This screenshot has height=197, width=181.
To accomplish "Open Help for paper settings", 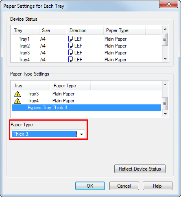I will click(x=157, y=186).
